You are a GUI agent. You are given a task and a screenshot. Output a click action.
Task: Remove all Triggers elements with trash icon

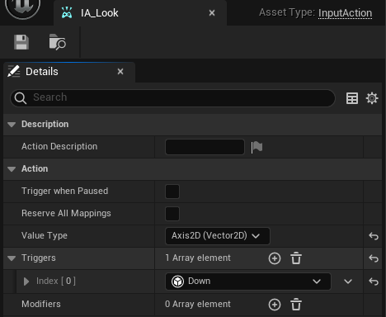296,258
